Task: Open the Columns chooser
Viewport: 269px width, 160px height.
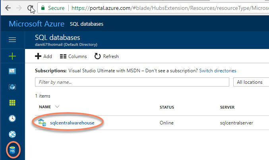Action: [73, 56]
